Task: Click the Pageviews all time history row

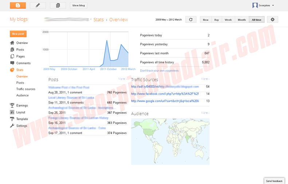Action: pyautogui.click(x=175, y=62)
